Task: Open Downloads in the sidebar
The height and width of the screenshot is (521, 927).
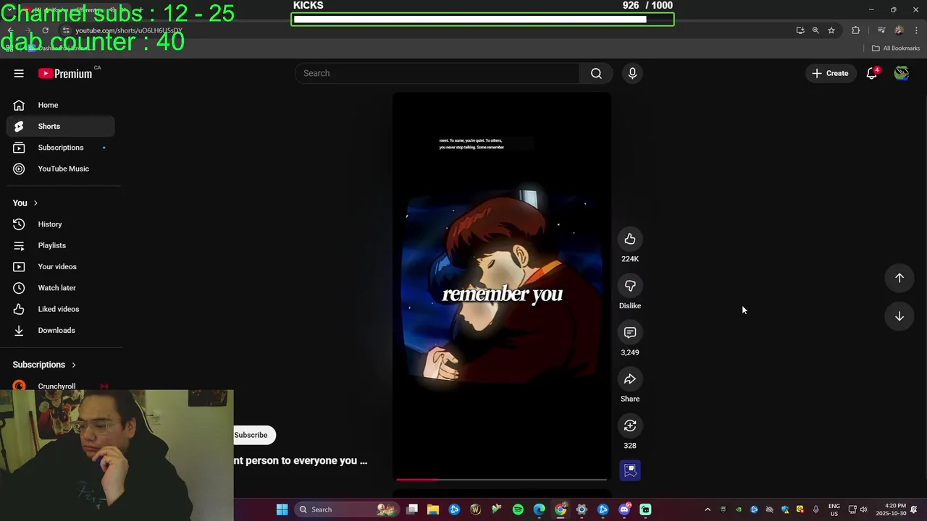Action: coord(61,330)
